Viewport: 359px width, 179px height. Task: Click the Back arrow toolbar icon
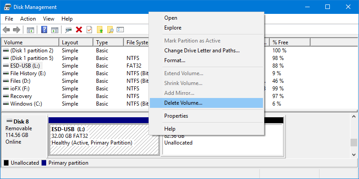click(6, 30)
